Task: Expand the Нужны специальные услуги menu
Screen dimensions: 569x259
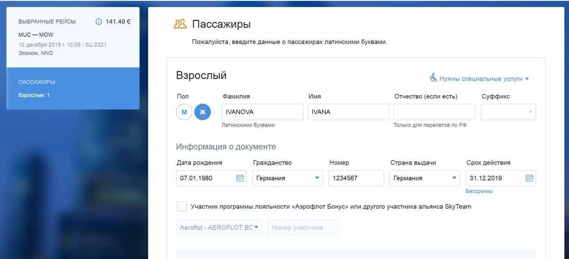Action: [x=484, y=78]
